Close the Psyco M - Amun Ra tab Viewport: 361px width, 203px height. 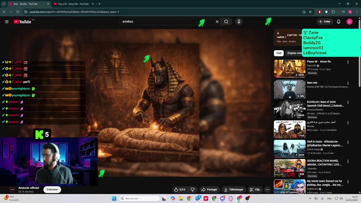(x=93, y=4)
